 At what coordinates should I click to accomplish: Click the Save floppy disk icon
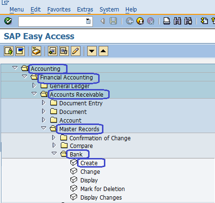(113, 21)
